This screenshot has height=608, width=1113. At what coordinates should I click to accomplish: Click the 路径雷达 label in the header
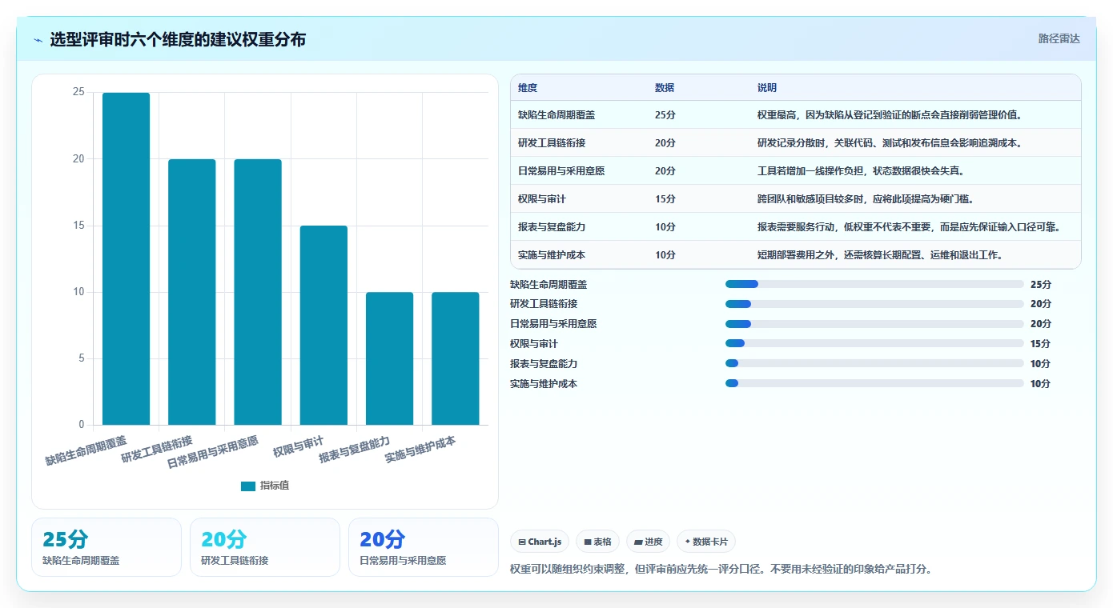pos(1059,38)
